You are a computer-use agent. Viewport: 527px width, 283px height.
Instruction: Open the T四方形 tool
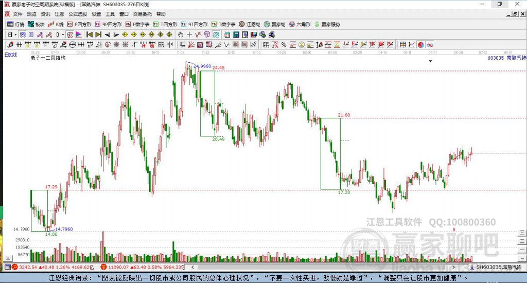tap(165, 24)
